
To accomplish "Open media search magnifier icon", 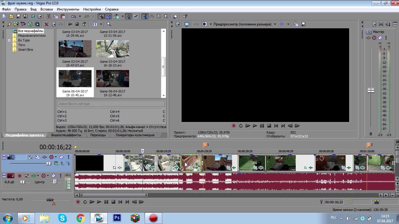I will [109, 24].
